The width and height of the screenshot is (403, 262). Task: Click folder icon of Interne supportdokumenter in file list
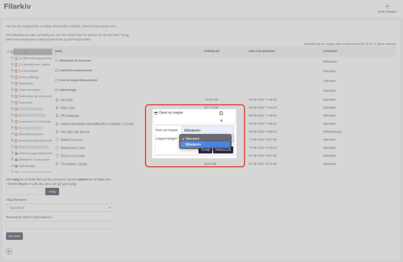57,80
